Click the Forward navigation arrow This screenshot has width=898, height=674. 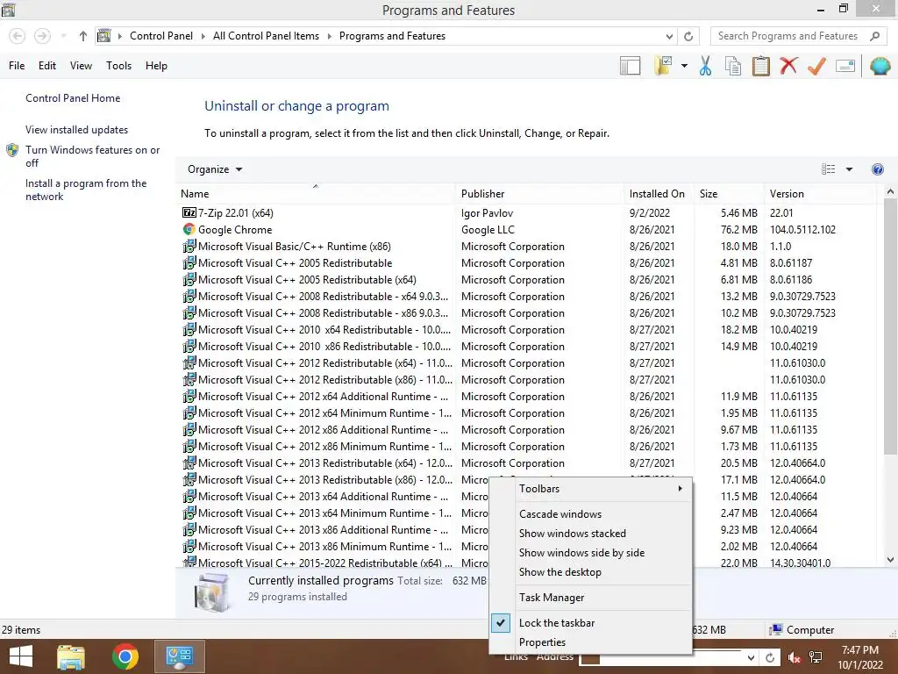point(42,36)
